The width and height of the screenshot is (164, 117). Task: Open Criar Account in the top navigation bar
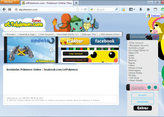46,34
